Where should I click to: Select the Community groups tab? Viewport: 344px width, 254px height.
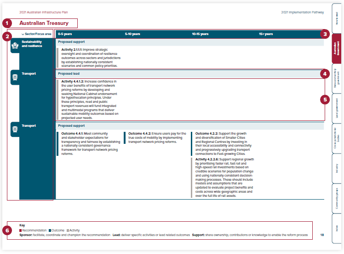337,198
